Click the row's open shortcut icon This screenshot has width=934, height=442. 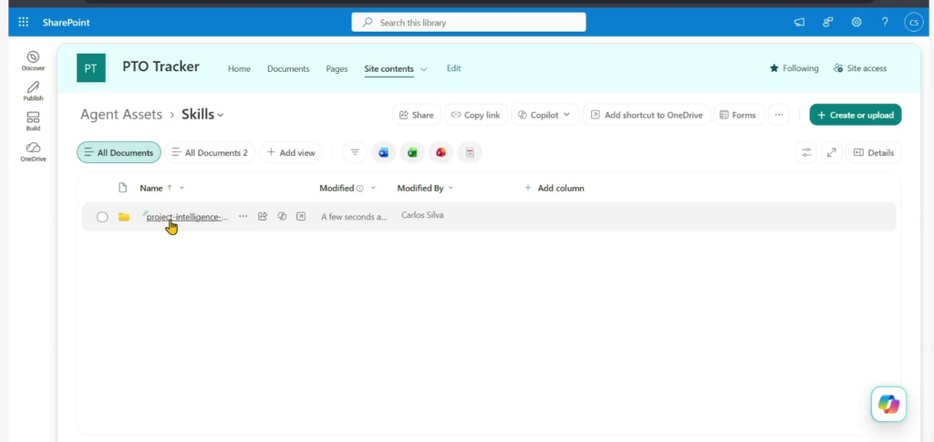click(x=301, y=217)
